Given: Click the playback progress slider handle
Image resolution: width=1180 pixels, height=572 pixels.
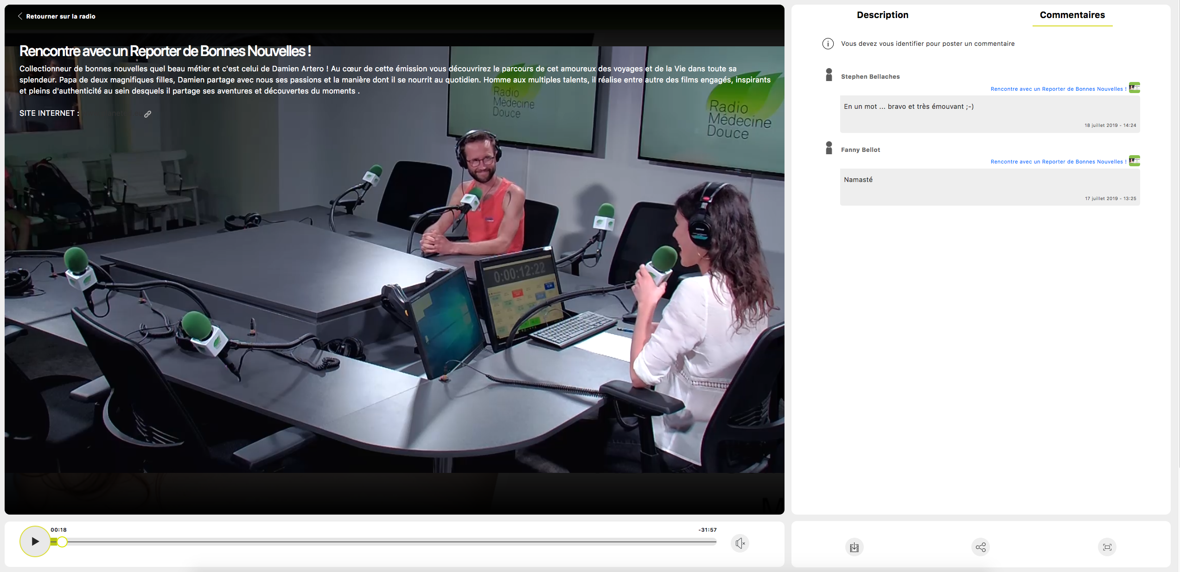Looking at the screenshot, I should (62, 541).
